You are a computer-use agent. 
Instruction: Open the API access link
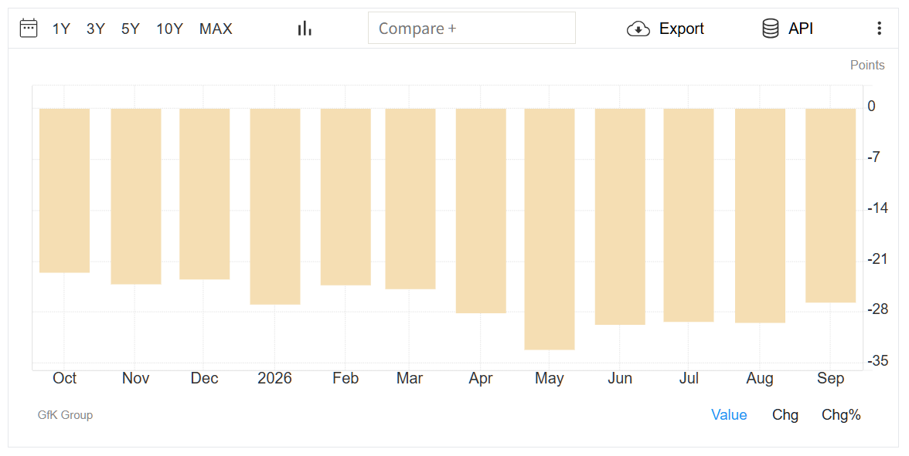coord(801,29)
